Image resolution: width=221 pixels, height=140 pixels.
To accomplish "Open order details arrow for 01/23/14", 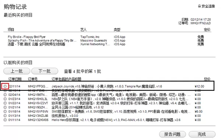I will 5,99.
